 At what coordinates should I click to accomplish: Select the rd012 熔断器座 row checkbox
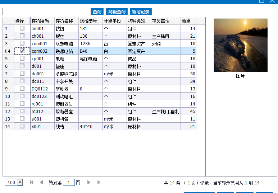tap(22, 111)
